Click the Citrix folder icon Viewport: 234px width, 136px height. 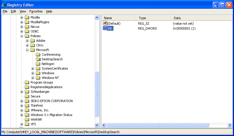coord(33,45)
